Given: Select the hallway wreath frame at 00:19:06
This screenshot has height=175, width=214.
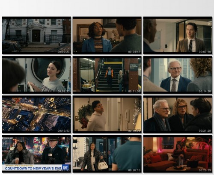Looking at the screenshot, I should 107,114.
